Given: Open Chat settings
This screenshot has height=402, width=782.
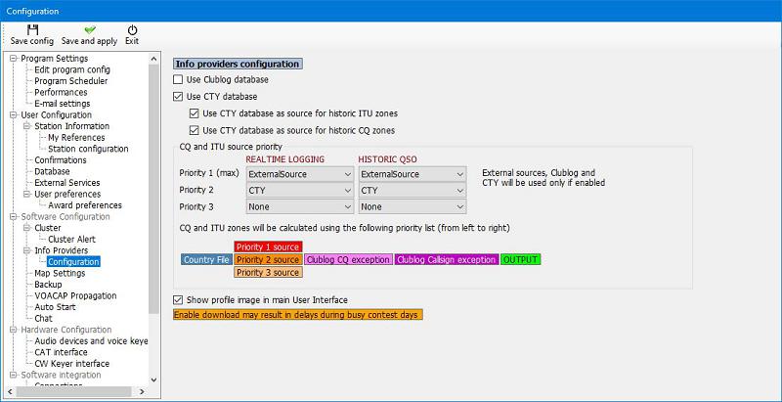Looking at the screenshot, I should [x=43, y=318].
